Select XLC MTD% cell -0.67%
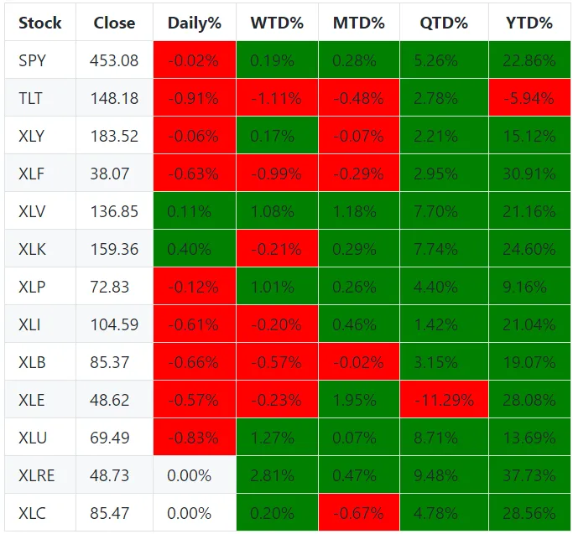Screen dimensions: 573x534 pyautogui.click(x=359, y=513)
